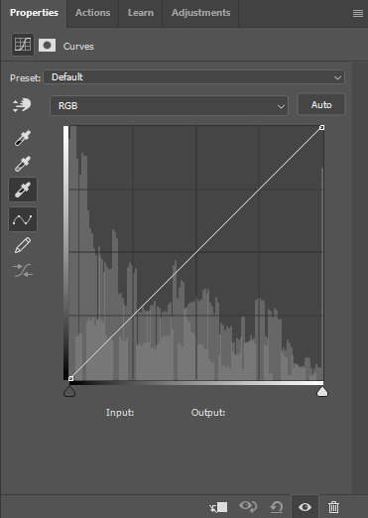Open the RGB channel dropdown
The height and width of the screenshot is (518, 368).
tap(169, 106)
